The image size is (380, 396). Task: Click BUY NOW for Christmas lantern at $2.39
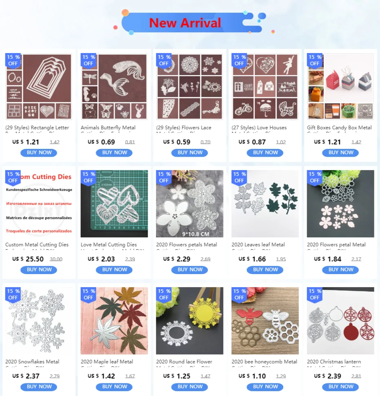340,387
